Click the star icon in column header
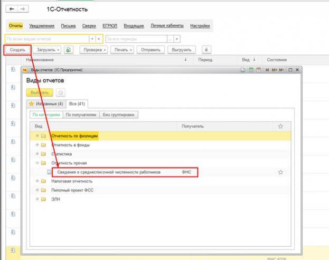329x260 pixels. [x=280, y=126]
